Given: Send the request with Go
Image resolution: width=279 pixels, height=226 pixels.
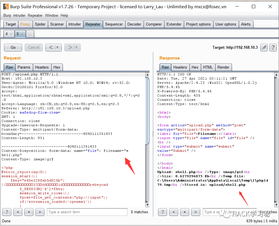Looking at the screenshot, I should point(13,48).
